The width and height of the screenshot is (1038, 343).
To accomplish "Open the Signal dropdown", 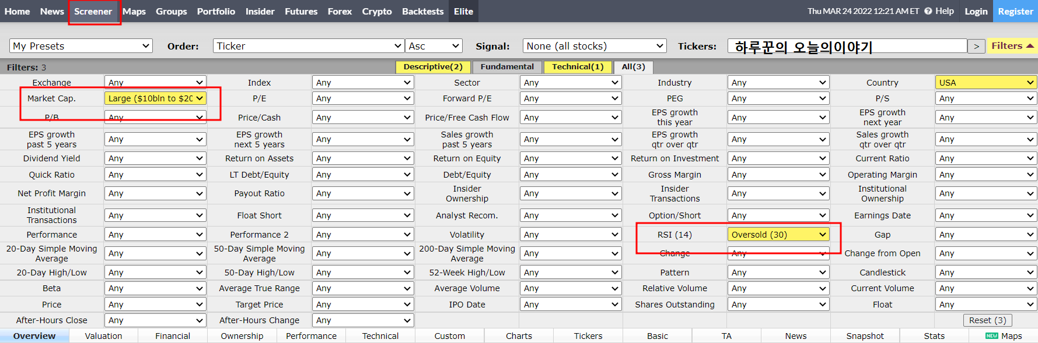I will pyautogui.click(x=595, y=46).
